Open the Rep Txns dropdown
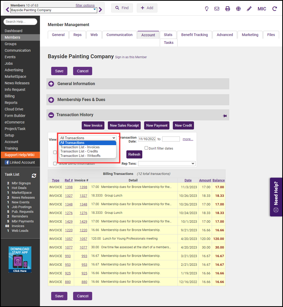283x307 pixels. 167,163
